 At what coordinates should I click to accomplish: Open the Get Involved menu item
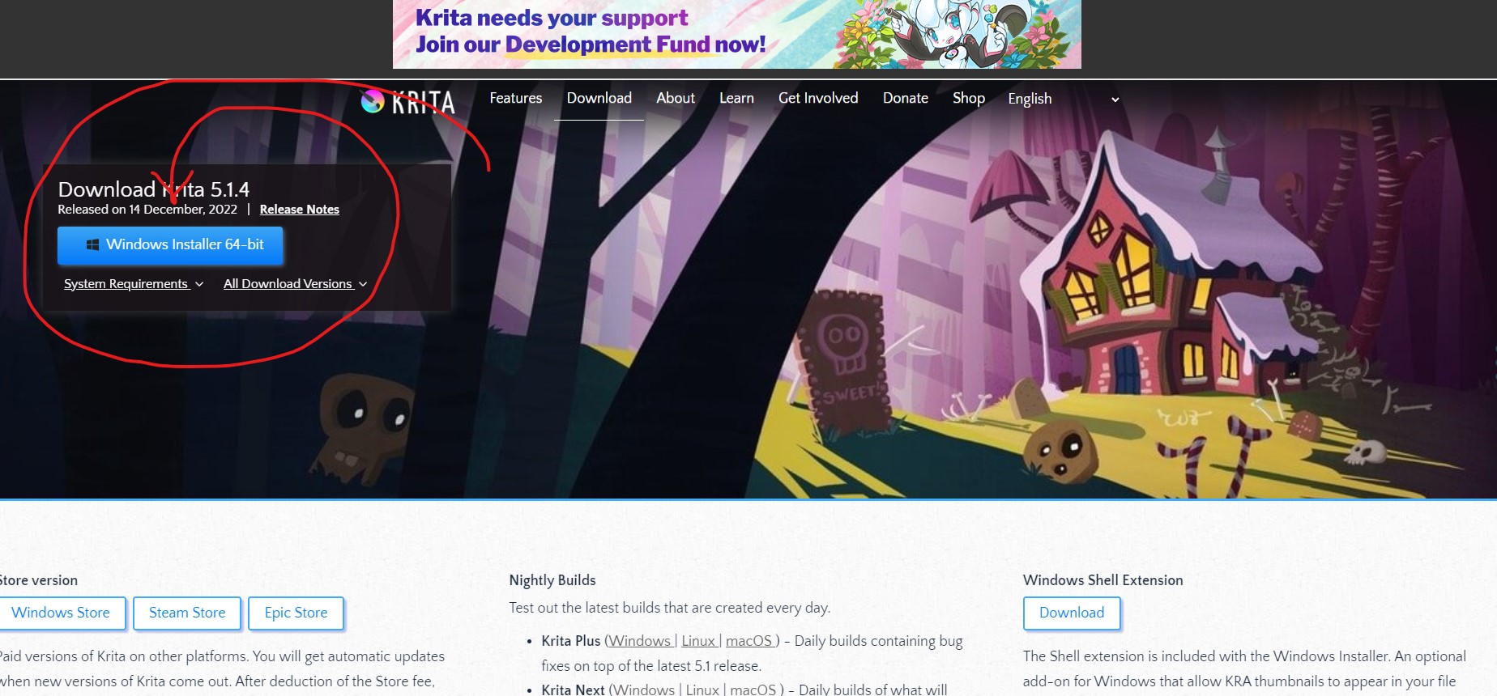click(x=818, y=98)
